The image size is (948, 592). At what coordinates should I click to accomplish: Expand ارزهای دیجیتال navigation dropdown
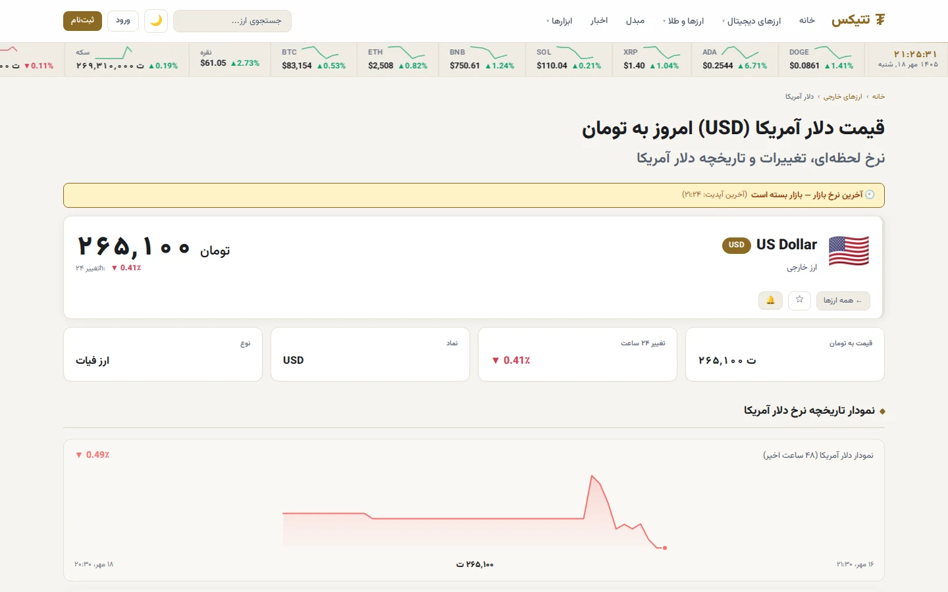coord(751,21)
